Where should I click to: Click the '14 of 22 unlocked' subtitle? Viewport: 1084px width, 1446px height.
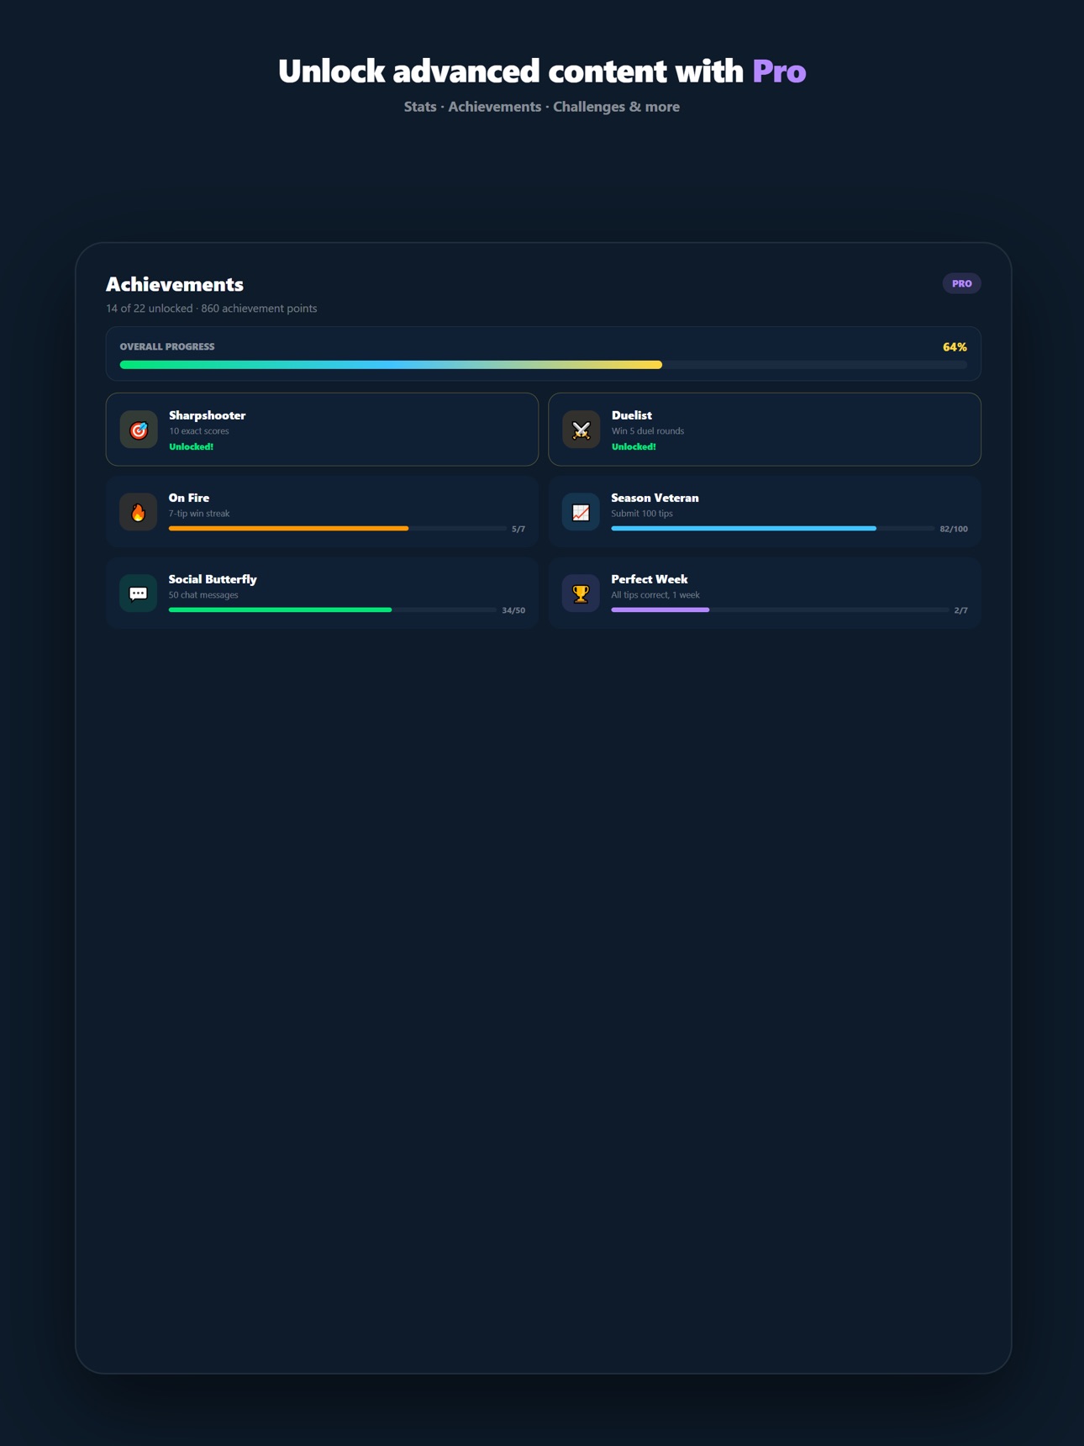tap(212, 309)
